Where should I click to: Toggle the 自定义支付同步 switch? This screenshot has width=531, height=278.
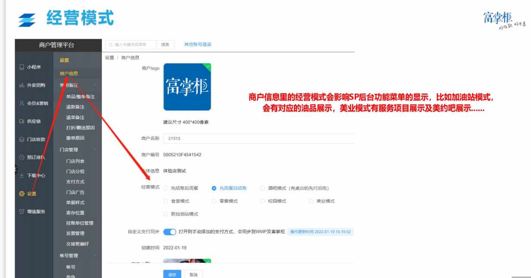(170, 232)
